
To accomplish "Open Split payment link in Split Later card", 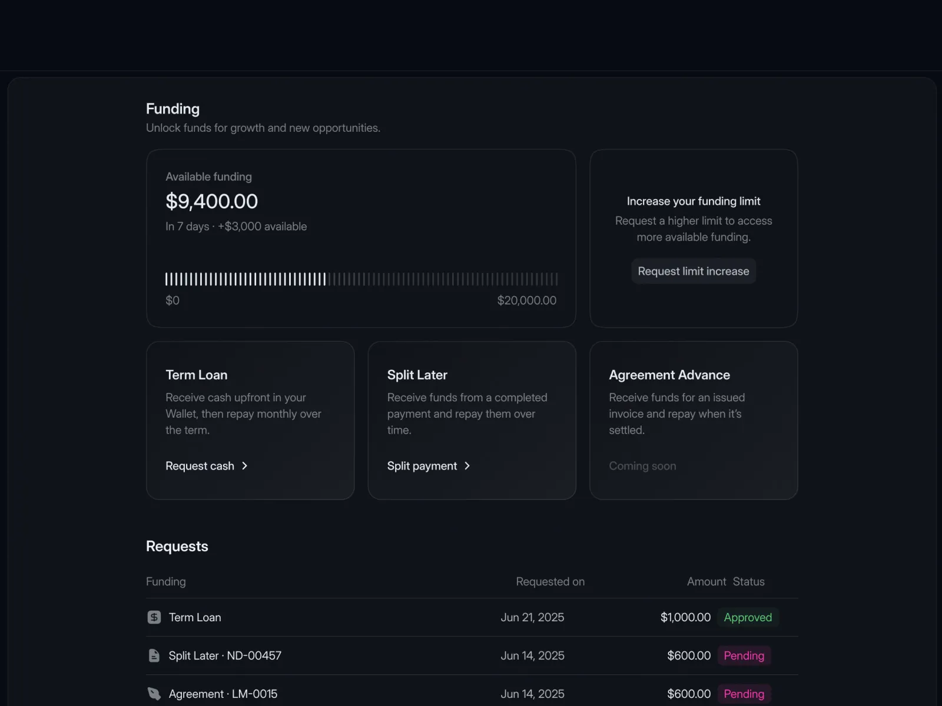I will [429, 466].
